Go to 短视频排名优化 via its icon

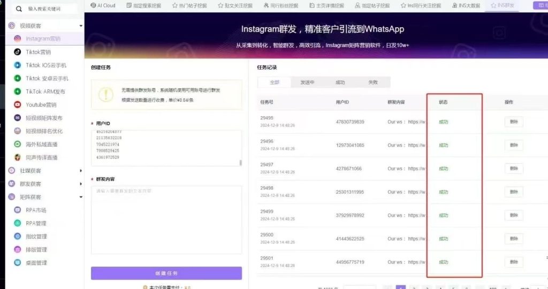[x=17, y=131]
